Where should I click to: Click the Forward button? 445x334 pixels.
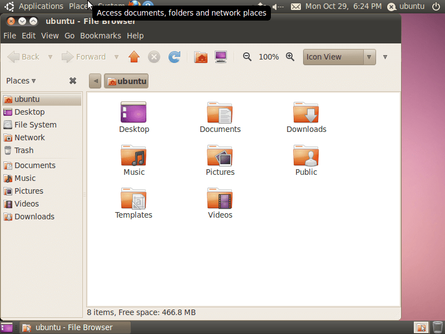coord(83,57)
